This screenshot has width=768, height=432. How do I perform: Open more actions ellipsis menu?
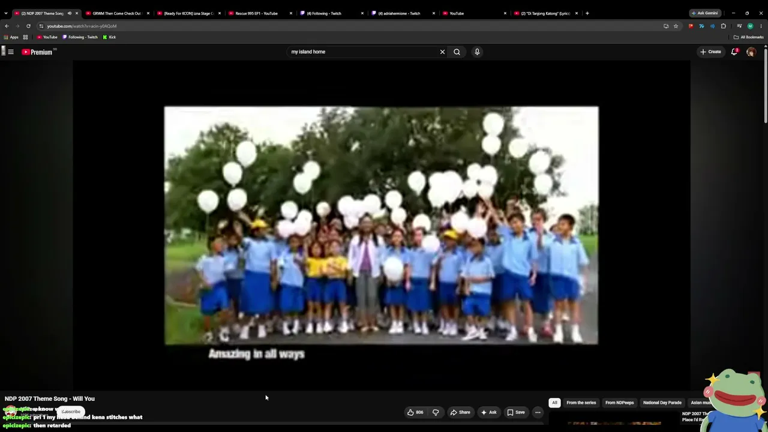click(x=538, y=412)
